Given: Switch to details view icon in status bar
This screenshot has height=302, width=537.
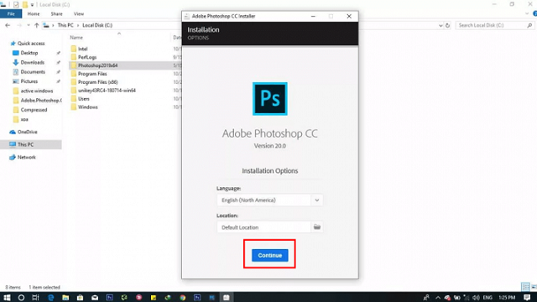Looking at the screenshot, I should pyautogui.click(x=525, y=287).
